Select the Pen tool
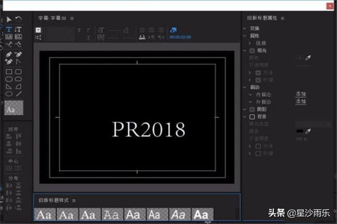The width and height of the screenshot is (337, 224). point(9,54)
